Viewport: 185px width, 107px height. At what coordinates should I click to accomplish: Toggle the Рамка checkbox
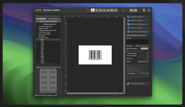(127, 79)
